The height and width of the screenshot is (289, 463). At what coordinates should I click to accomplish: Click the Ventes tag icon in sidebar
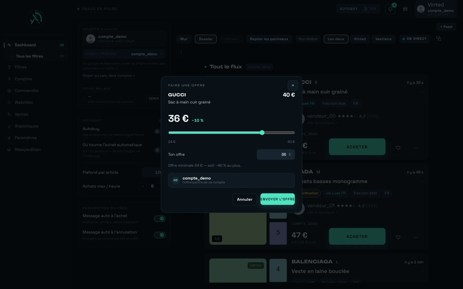pos(9,114)
